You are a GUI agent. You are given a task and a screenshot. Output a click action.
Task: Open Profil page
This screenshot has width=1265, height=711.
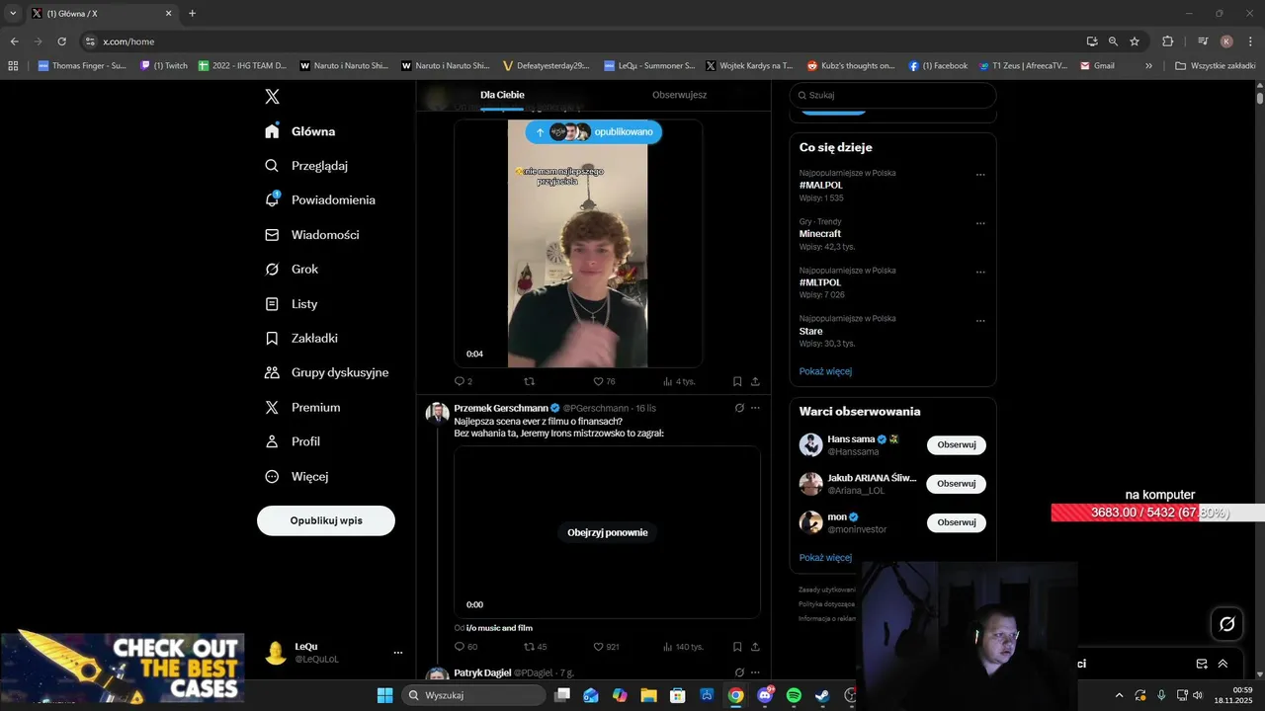pyautogui.click(x=293, y=441)
